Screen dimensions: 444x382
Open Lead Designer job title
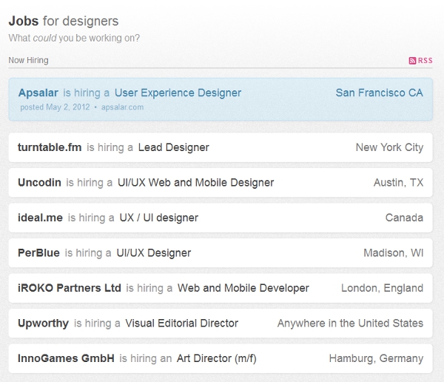(174, 147)
